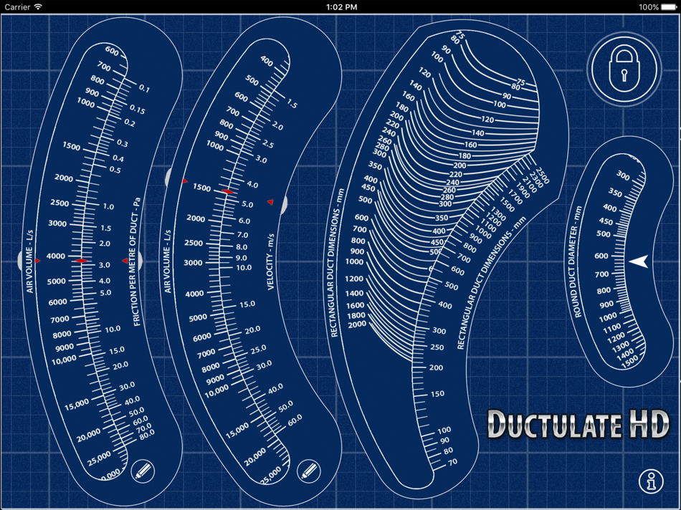Click the red triangle beside friction 3.0
The width and height of the screenshot is (681, 510).
(x=125, y=261)
